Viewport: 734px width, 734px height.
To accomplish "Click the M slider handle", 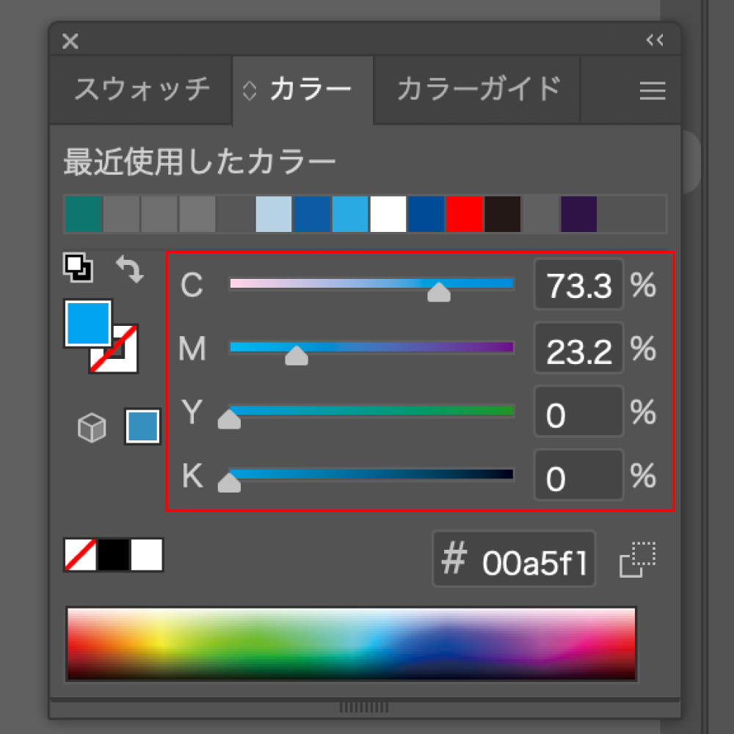I will click(x=297, y=356).
